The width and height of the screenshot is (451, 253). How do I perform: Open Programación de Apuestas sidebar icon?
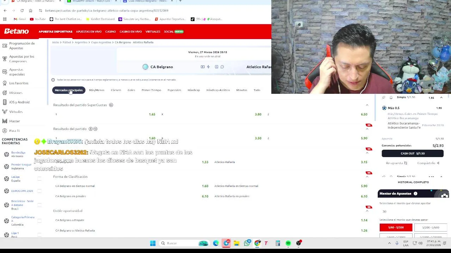click(x=5, y=46)
